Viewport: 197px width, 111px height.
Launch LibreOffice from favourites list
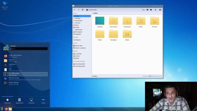(25, 65)
